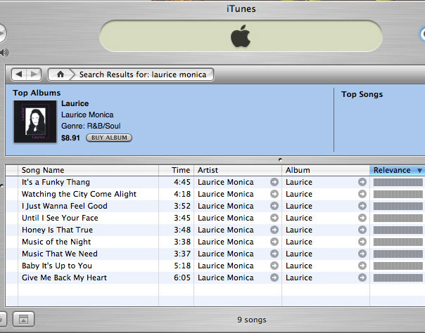Screen dimensions: 425x333
Task: Open album arrow for Baby It's Up to You
Action: click(x=362, y=266)
